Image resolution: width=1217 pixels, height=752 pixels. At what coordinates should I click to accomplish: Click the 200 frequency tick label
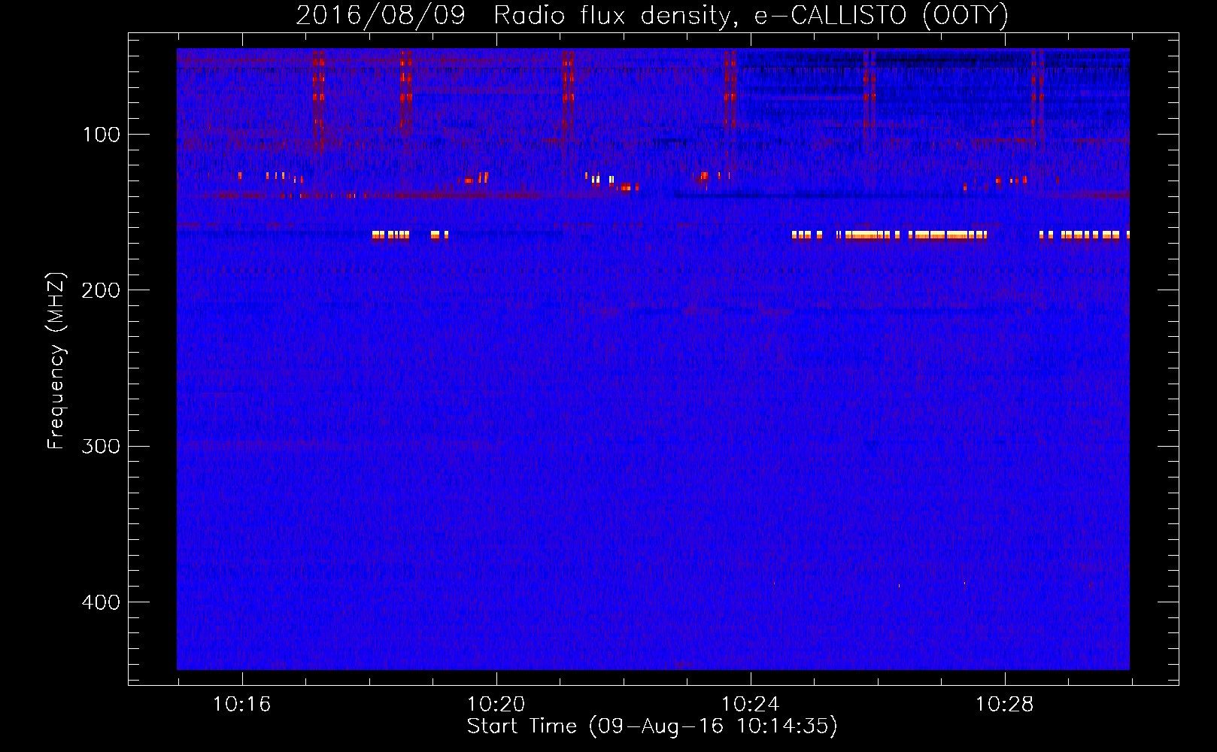coord(102,290)
